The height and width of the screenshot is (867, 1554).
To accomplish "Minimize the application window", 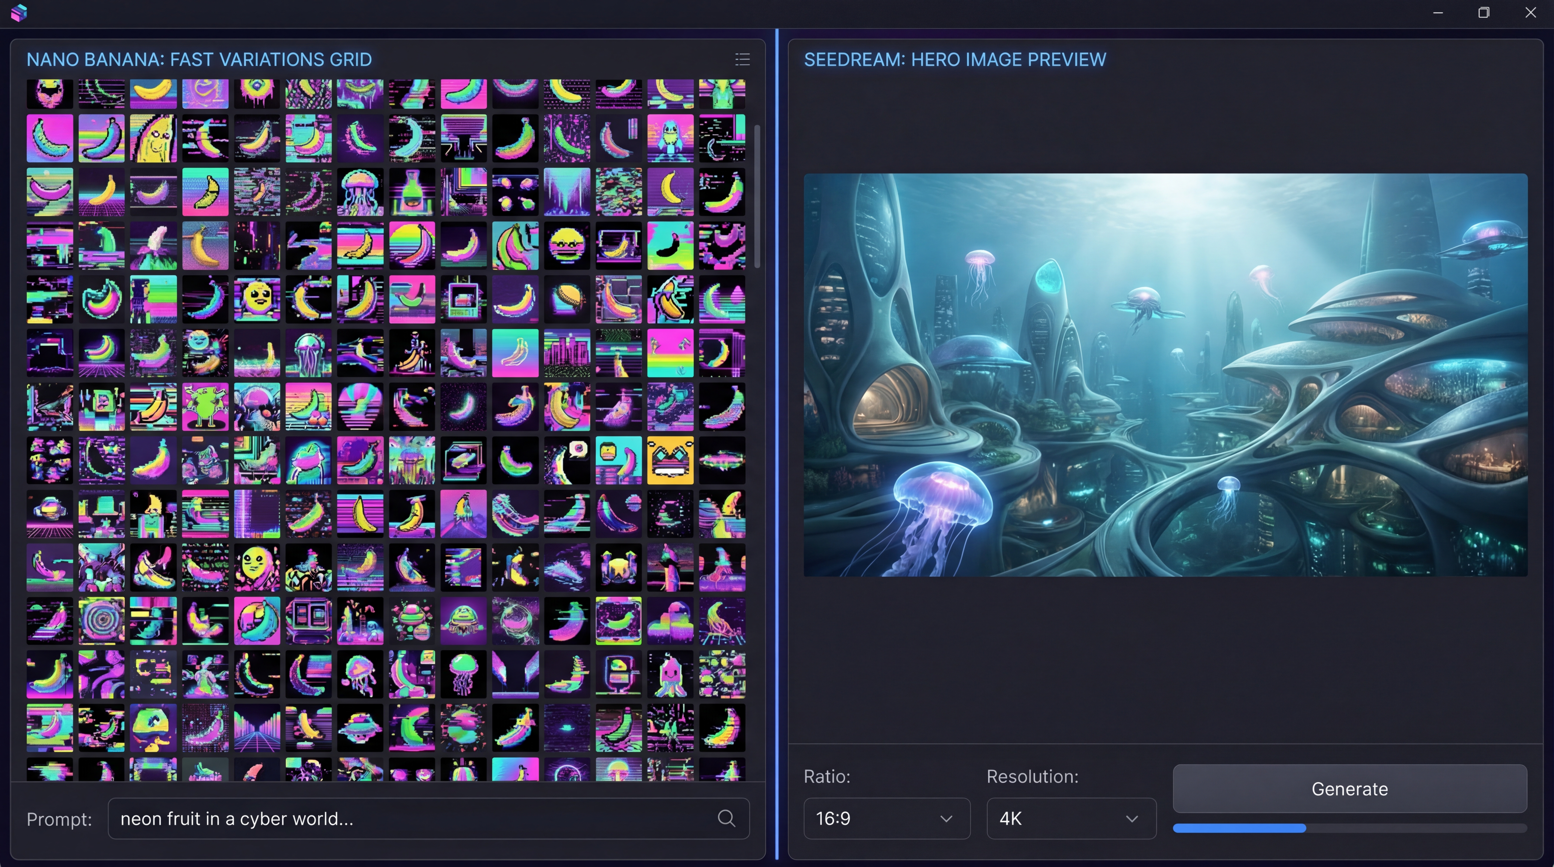I will (x=1438, y=13).
